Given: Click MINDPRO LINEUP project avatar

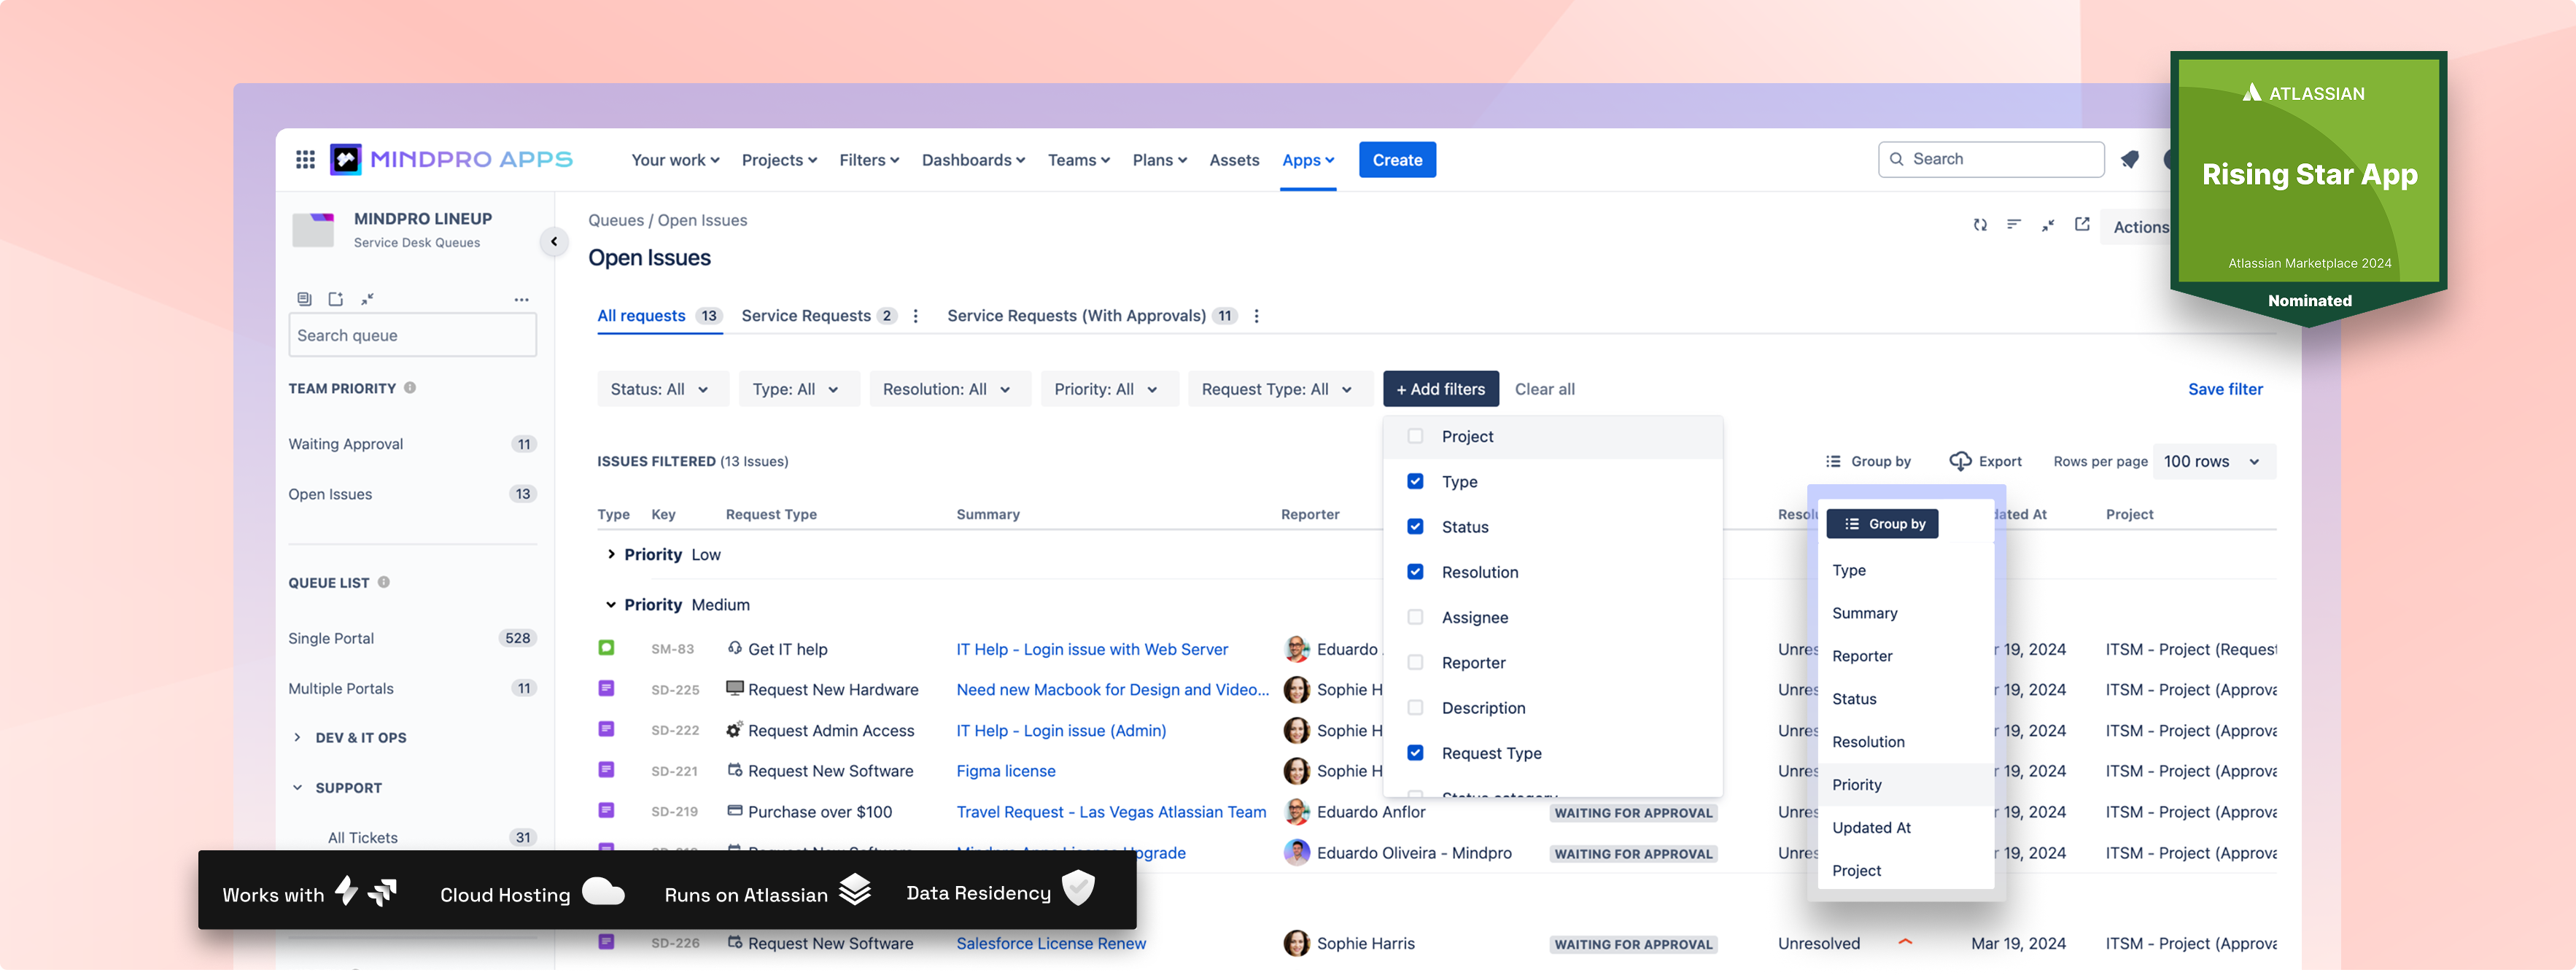Looking at the screenshot, I should click(x=313, y=230).
